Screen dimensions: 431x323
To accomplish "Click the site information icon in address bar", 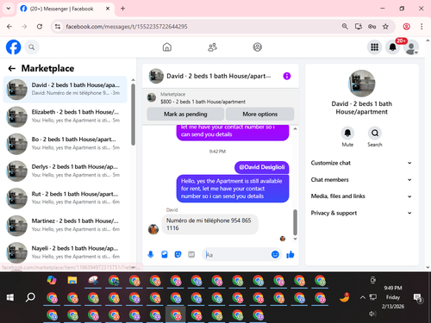I will click(58, 27).
